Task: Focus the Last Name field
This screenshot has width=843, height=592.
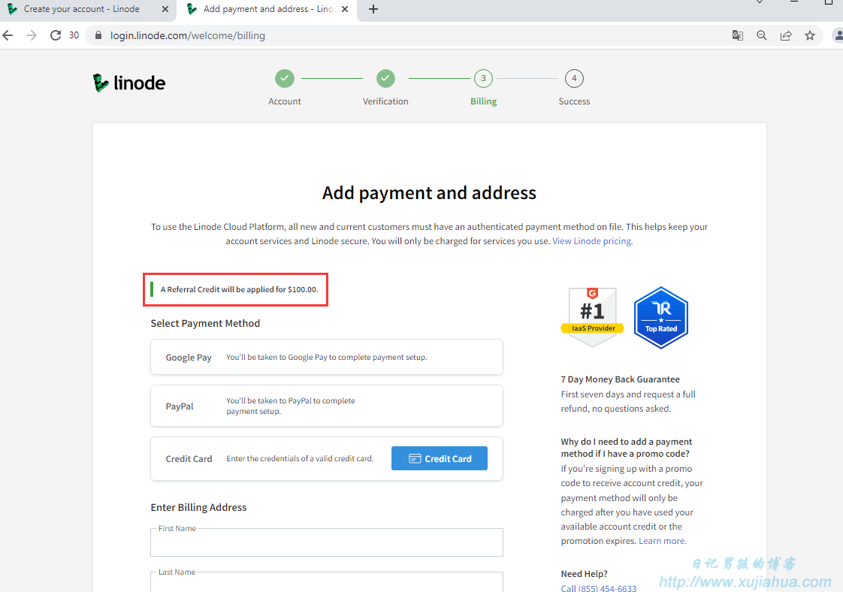Action: click(327, 582)
